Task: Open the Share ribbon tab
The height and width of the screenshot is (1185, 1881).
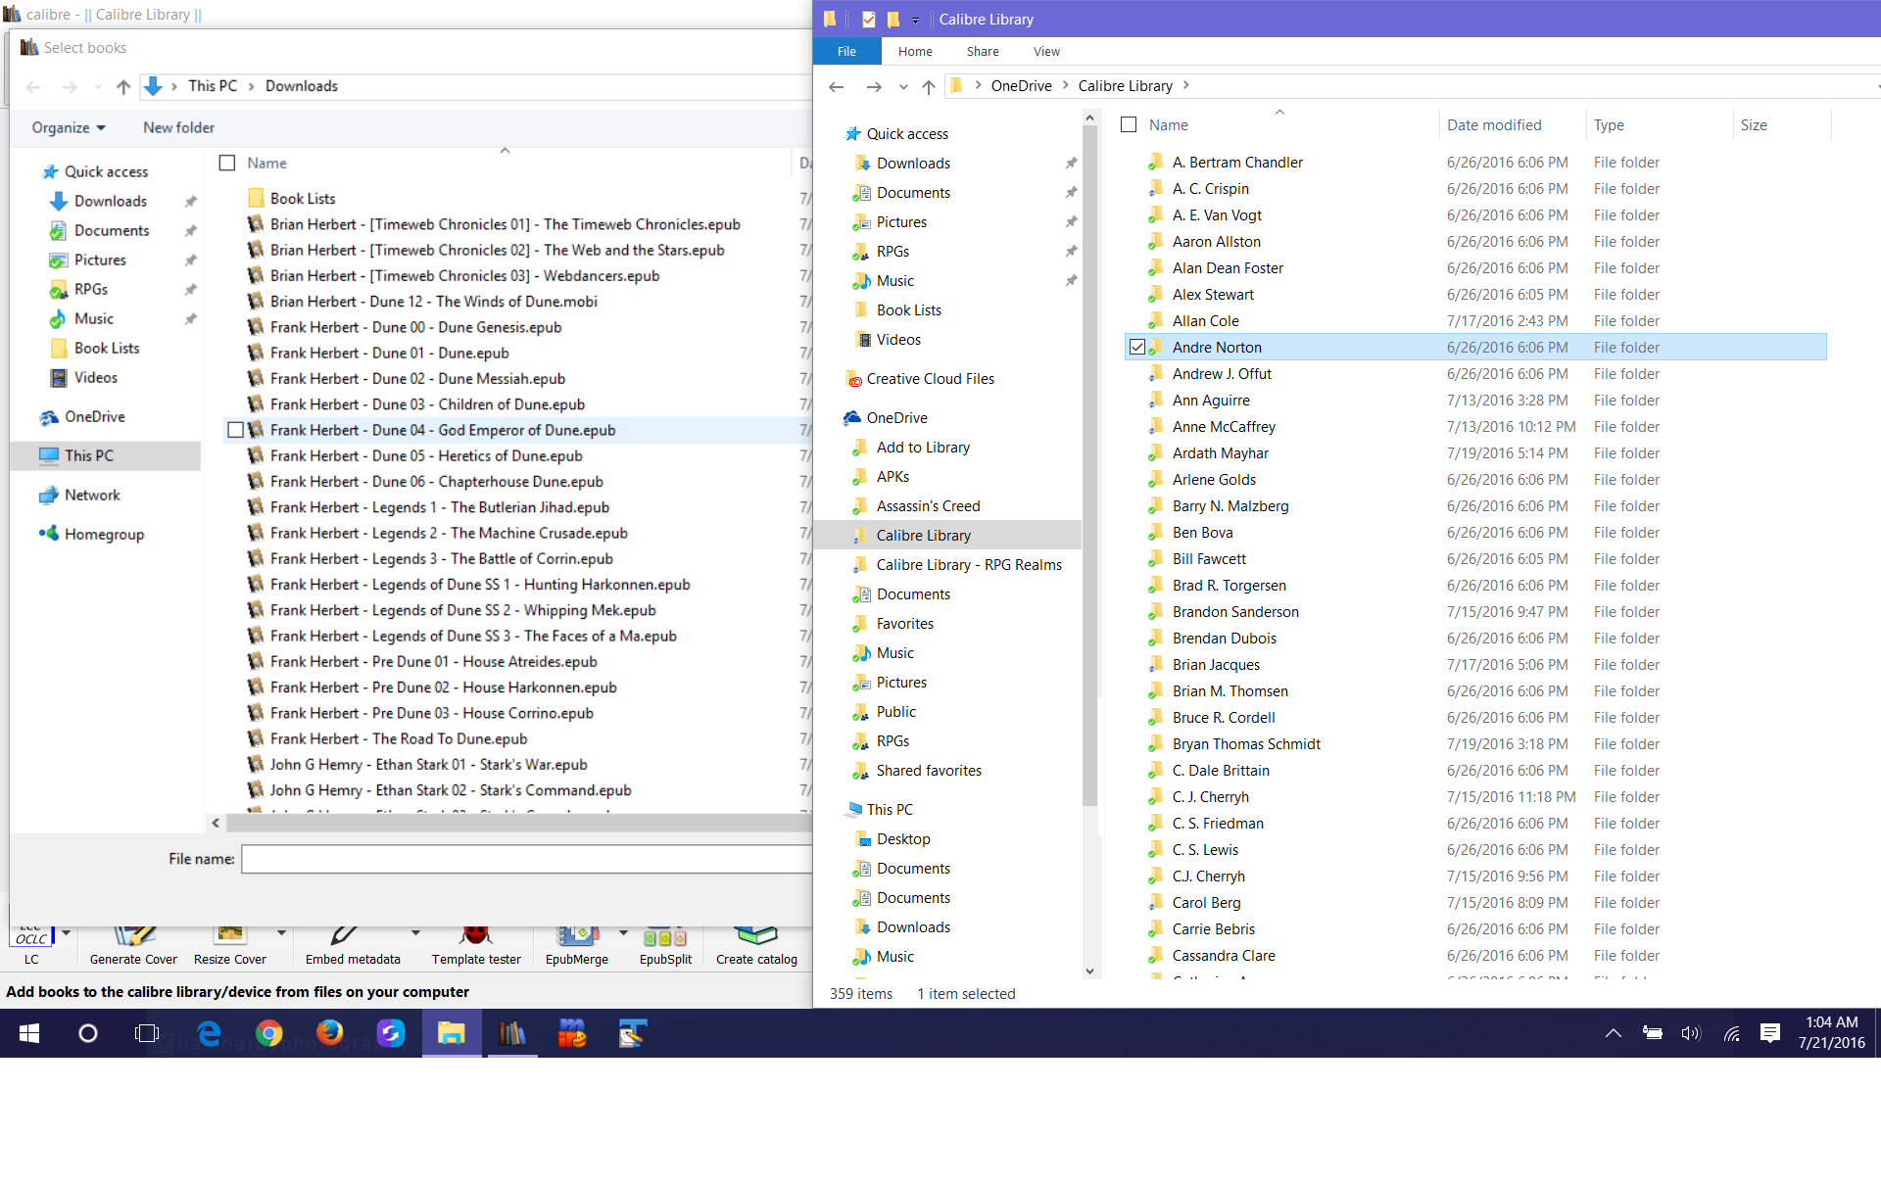Action: point(982,52)
